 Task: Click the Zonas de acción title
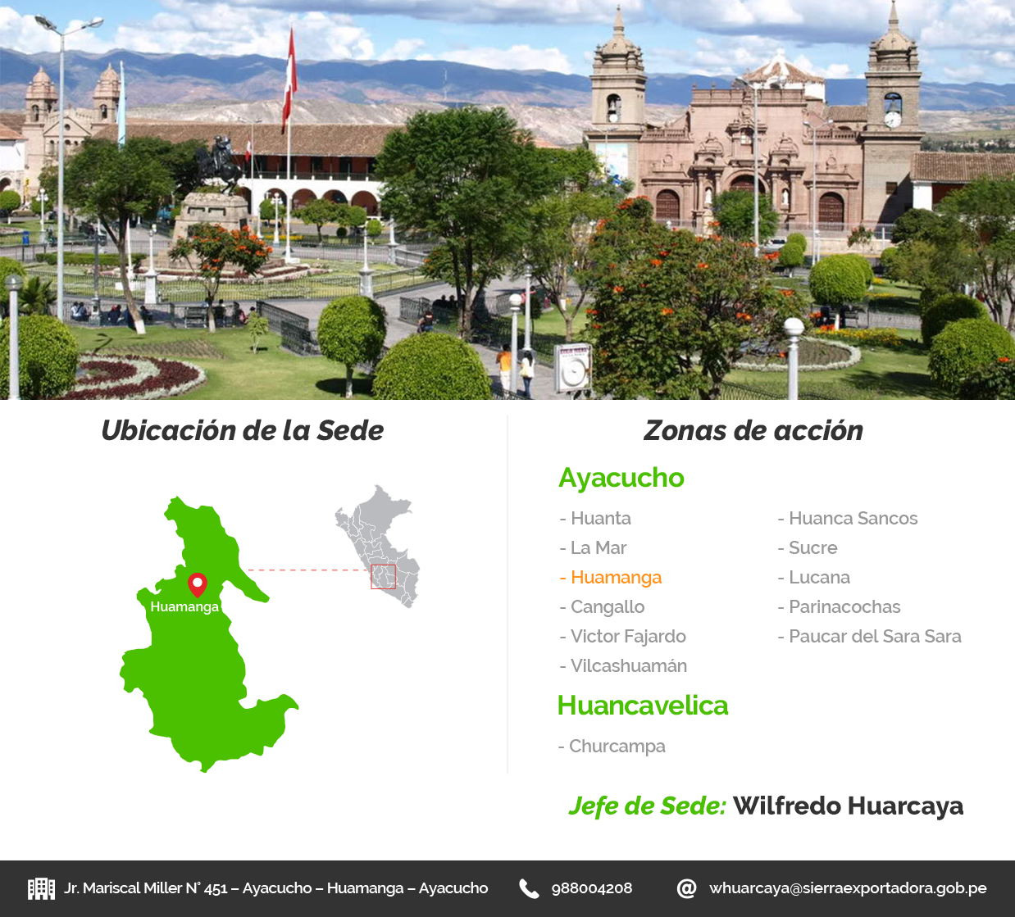tap(753, 431)
